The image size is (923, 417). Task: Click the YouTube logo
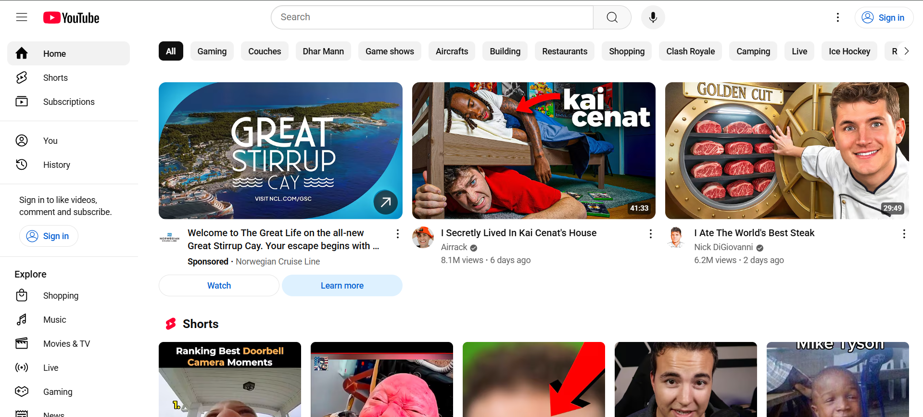71,18
